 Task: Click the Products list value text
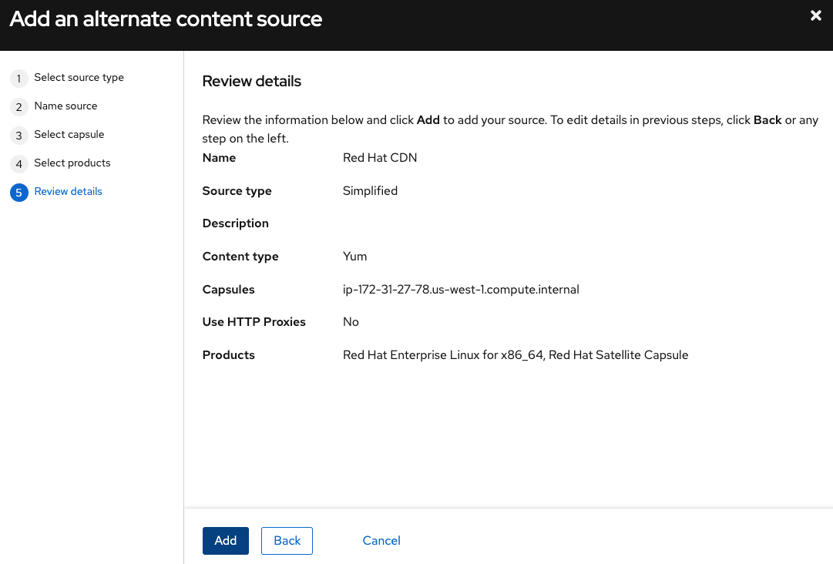click(515, 355)
